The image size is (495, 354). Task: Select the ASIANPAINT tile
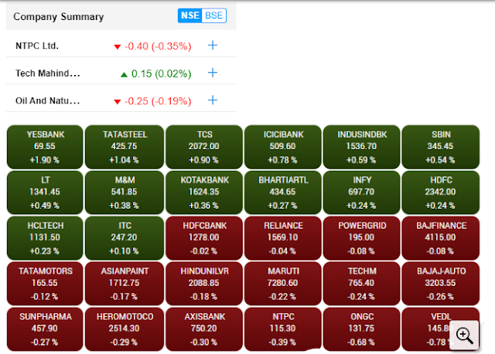coord(125,284)
